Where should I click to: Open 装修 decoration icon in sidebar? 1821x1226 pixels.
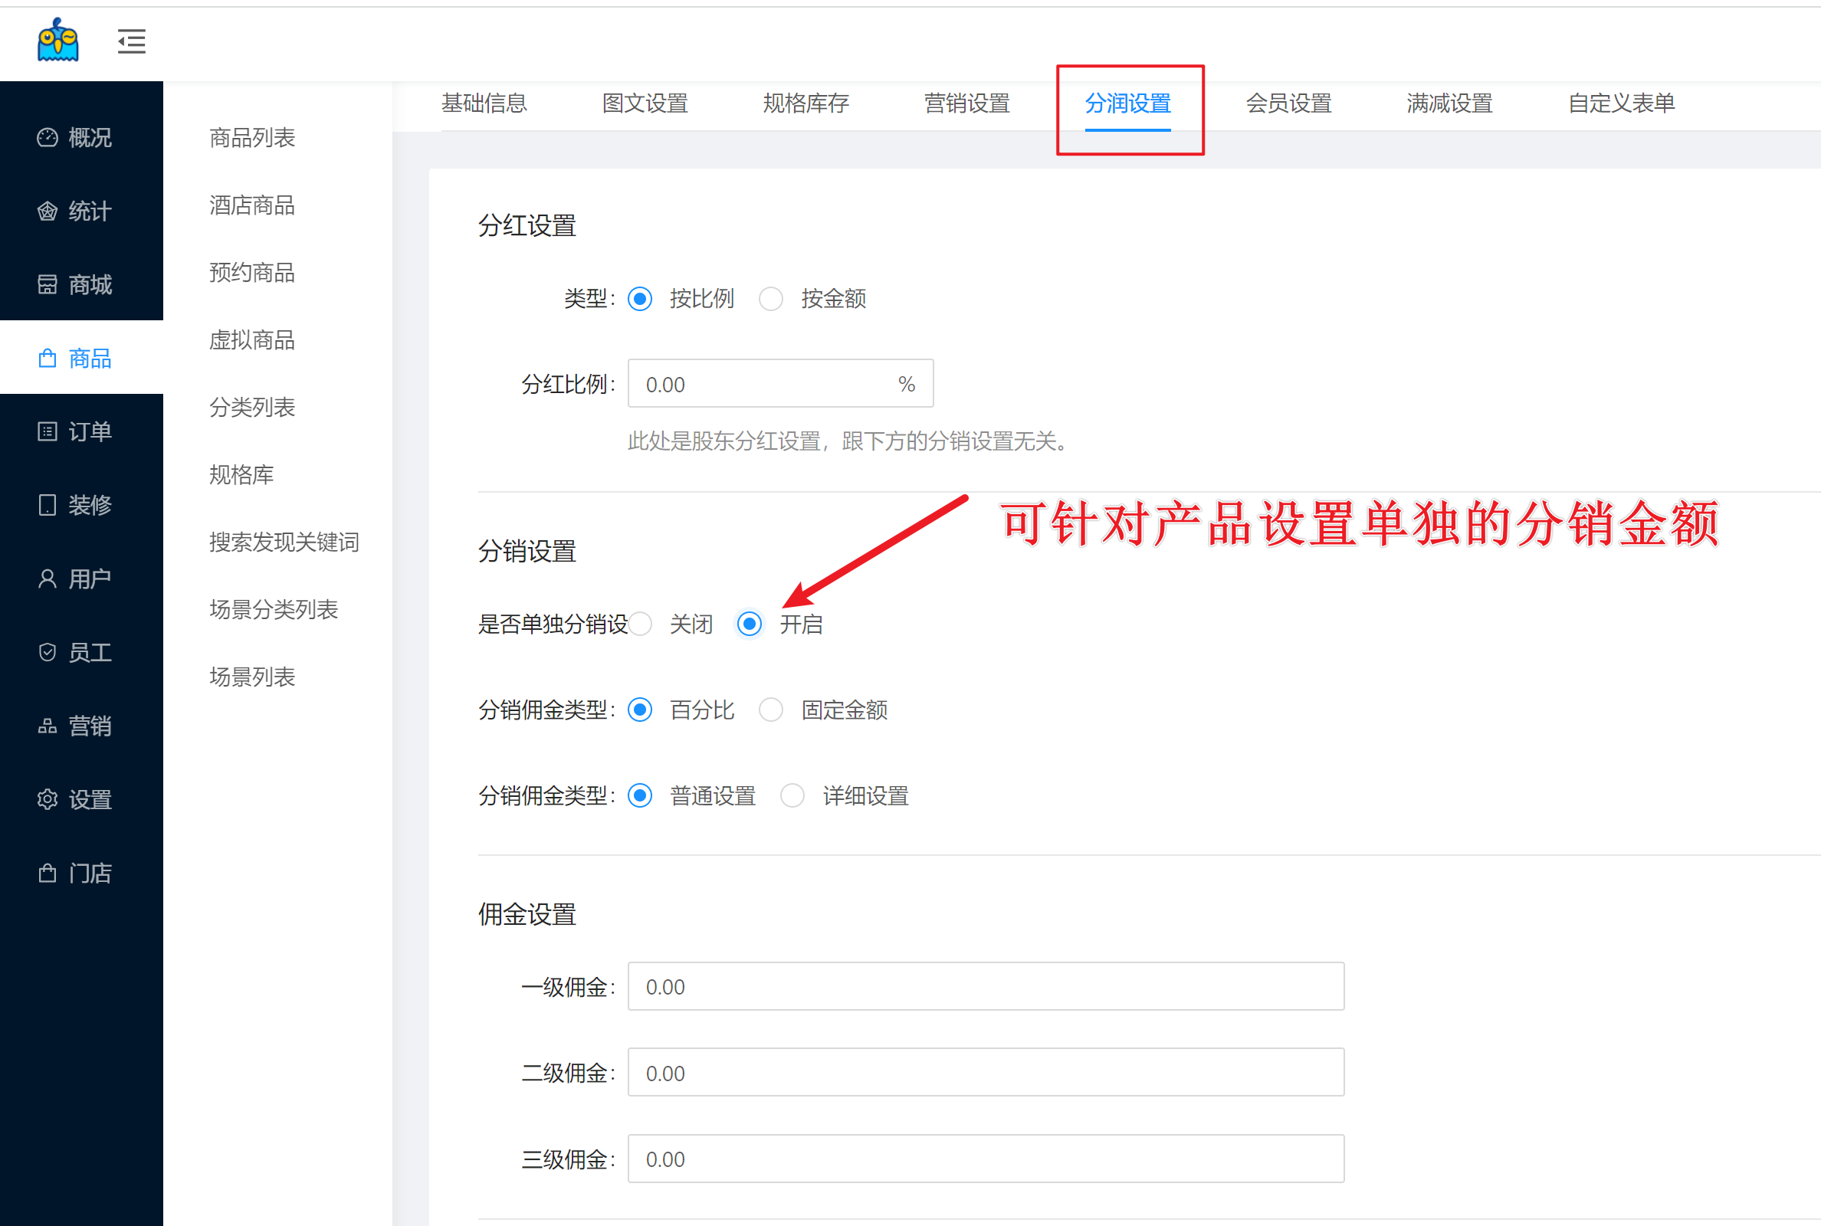click(x=48, y=505)
